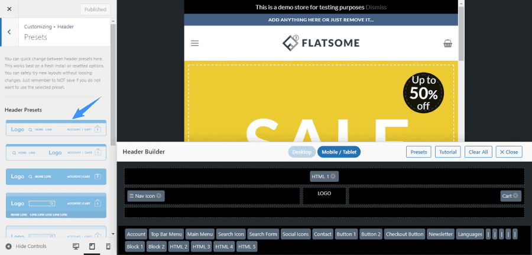Switch to tablet preview device icon
Screen dimensions: 532x255
92,246
